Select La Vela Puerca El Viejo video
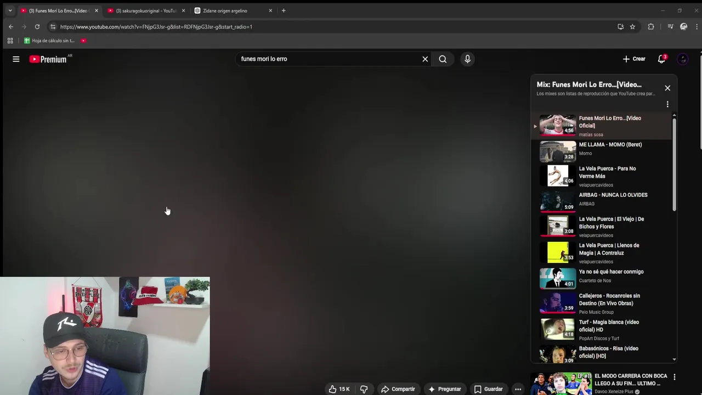 (x=601, y=225)
